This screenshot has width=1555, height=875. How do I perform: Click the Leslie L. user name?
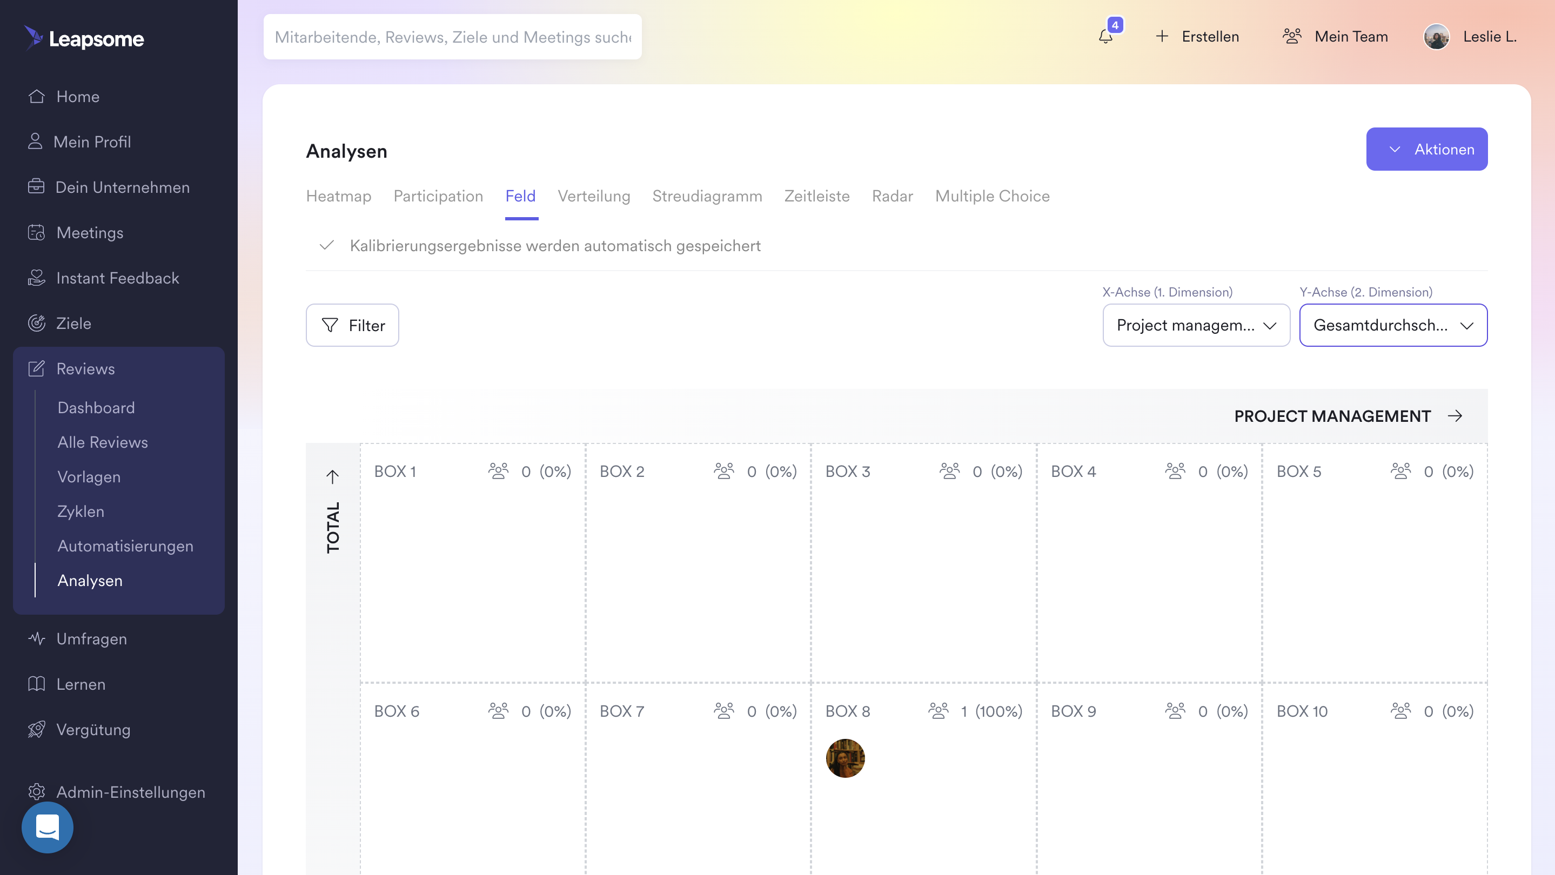click(1489, 37)
